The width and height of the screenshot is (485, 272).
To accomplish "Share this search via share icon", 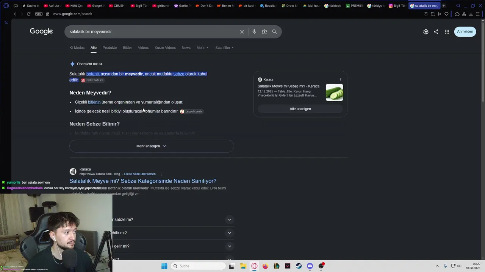I will coord(436,32).
